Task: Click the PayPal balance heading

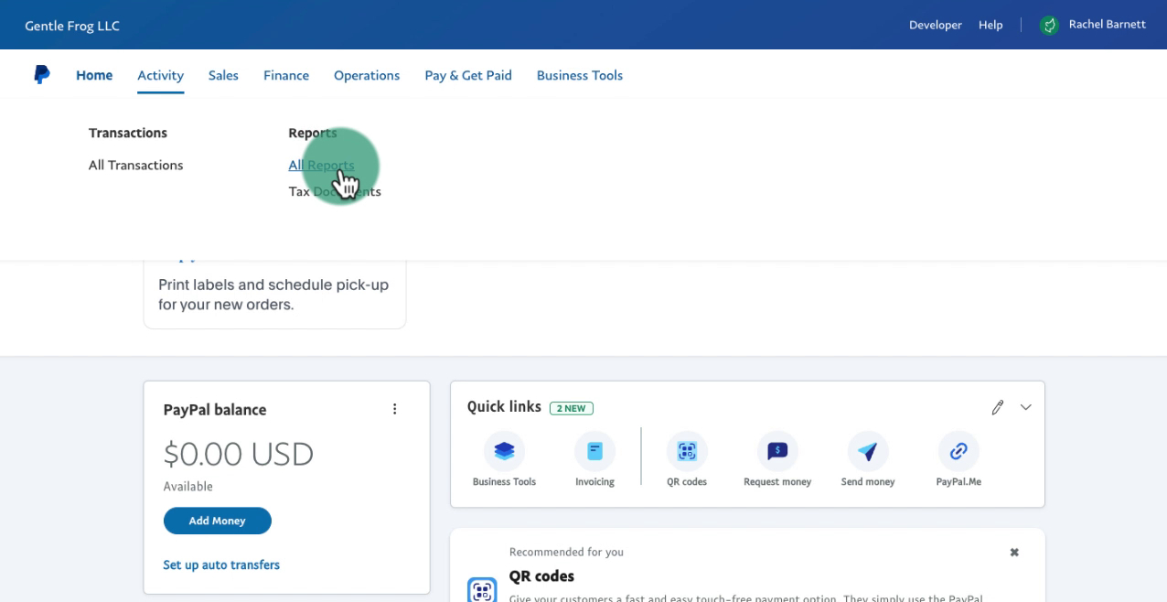Action: point(215,410)
